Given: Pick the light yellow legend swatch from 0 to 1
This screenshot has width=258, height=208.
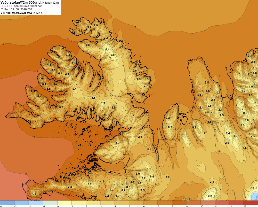Looking at the screenshot, I should (64, 203).
